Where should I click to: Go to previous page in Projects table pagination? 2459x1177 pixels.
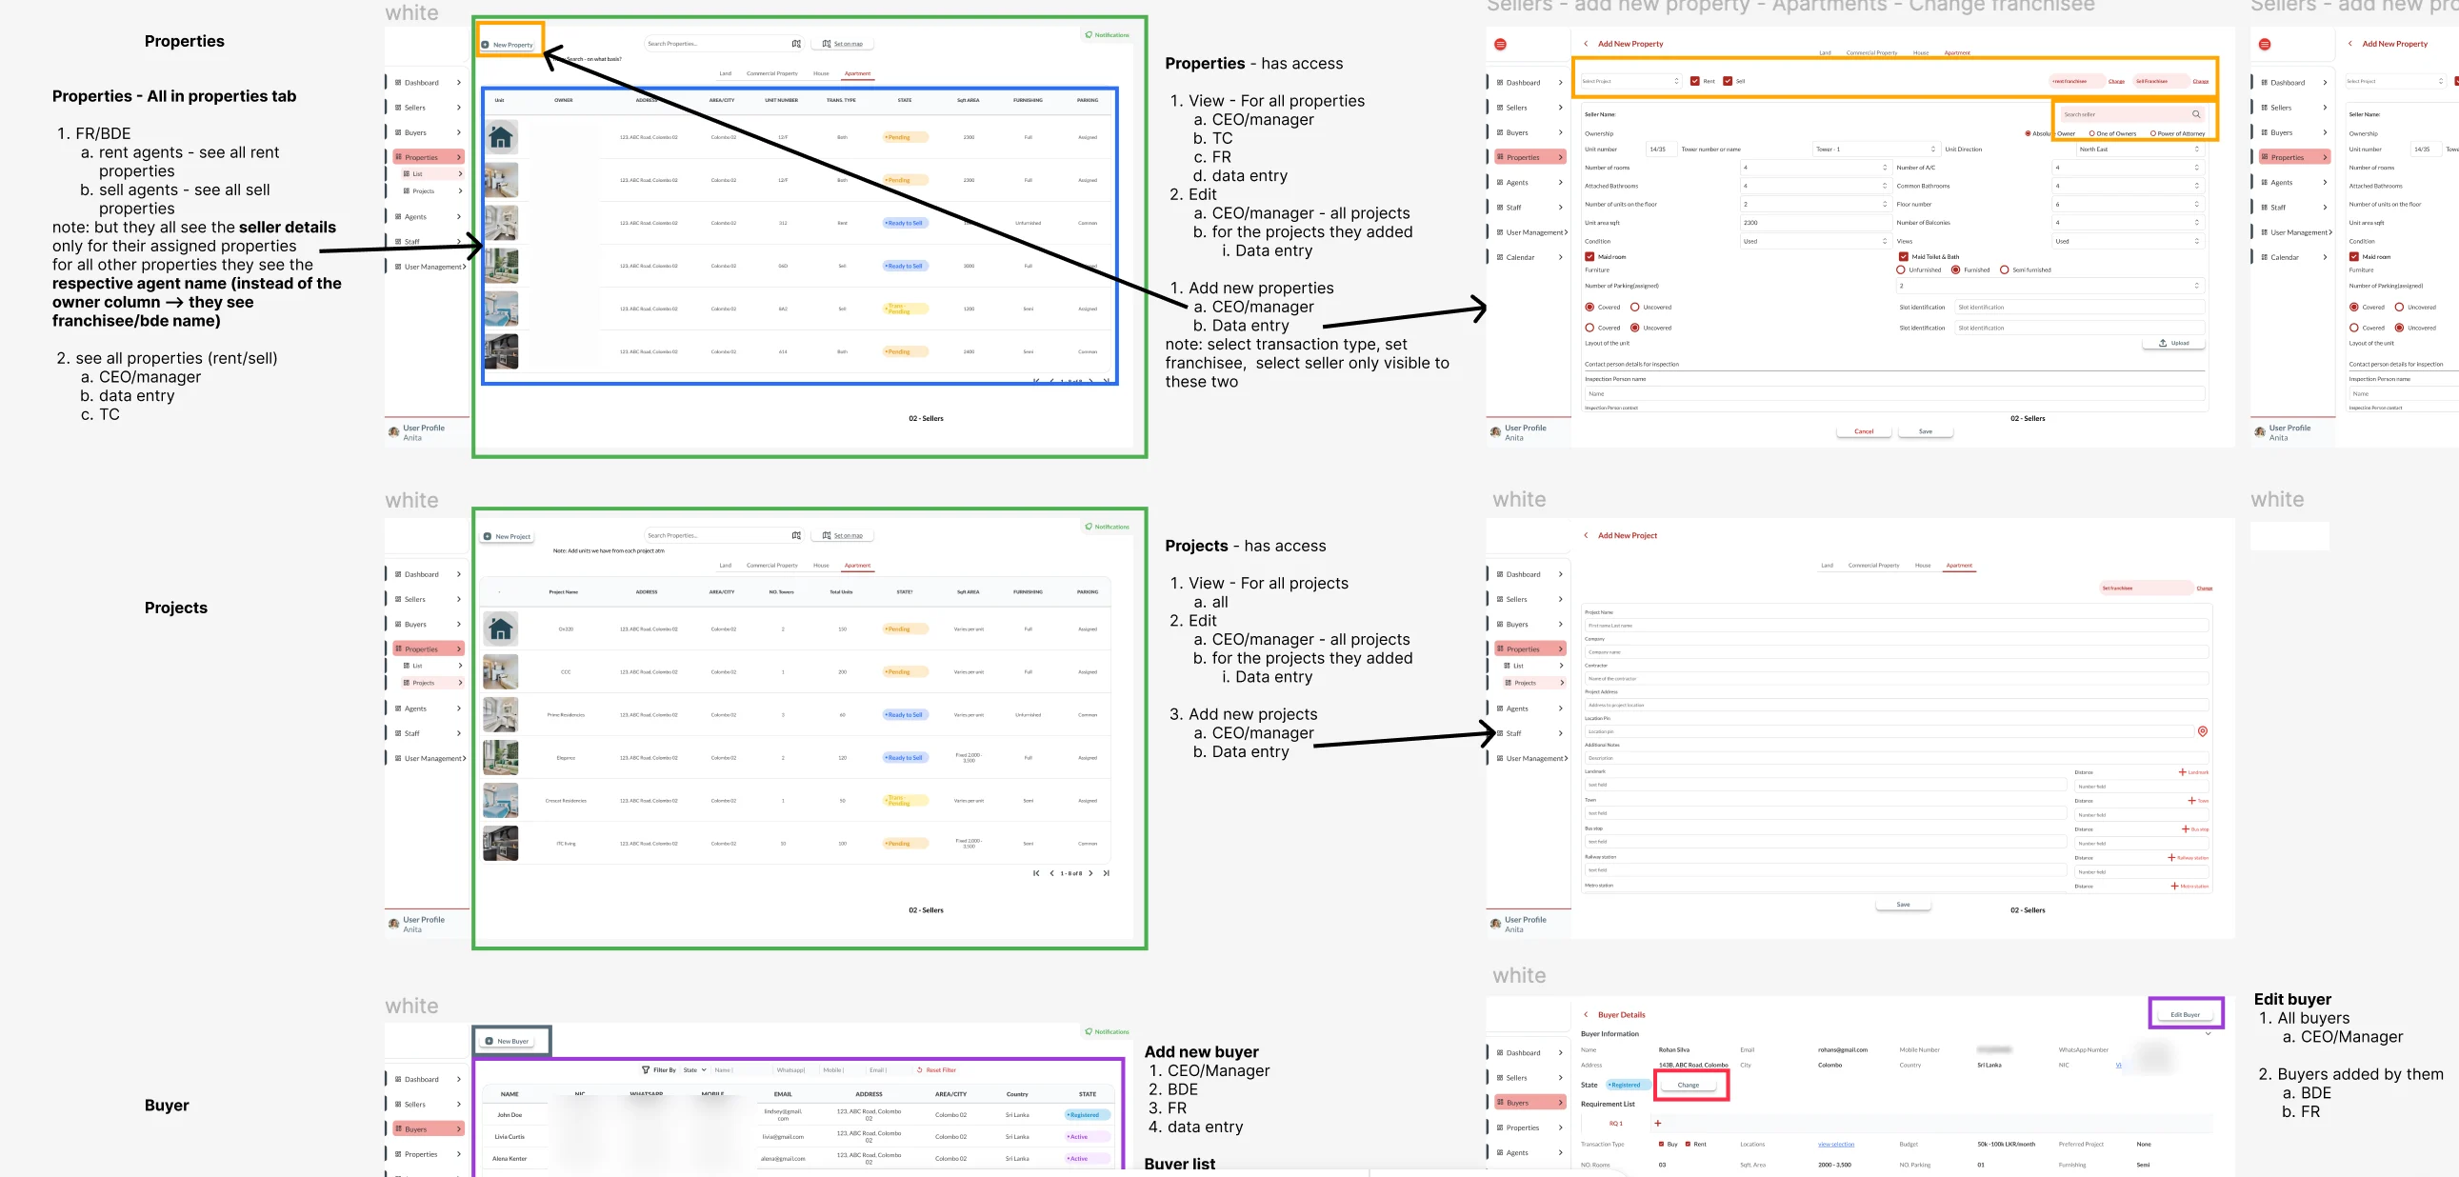(x=1052, y=873)
